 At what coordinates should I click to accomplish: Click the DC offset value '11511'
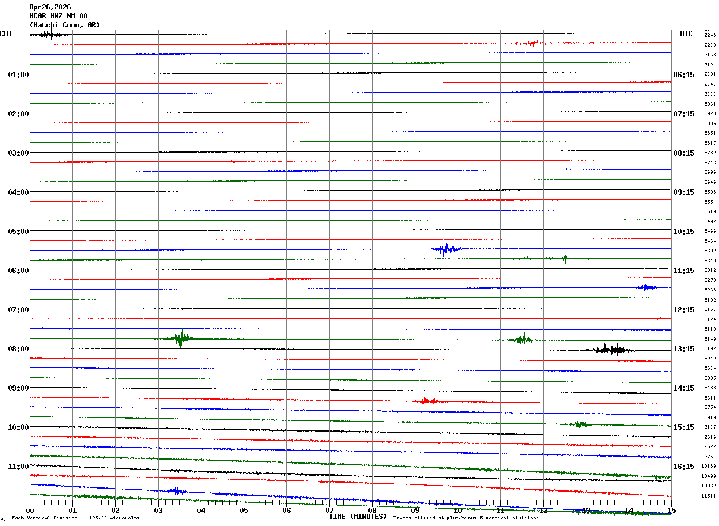click(x=709, y=496)
